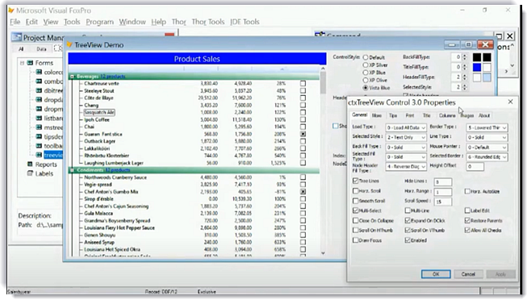Click the form icon beside mstree entry
527x300 pixels.
39,127
